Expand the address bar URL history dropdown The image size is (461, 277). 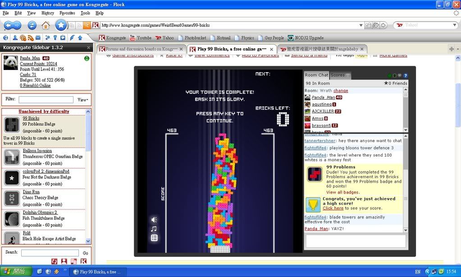click(x=361, y=25)
